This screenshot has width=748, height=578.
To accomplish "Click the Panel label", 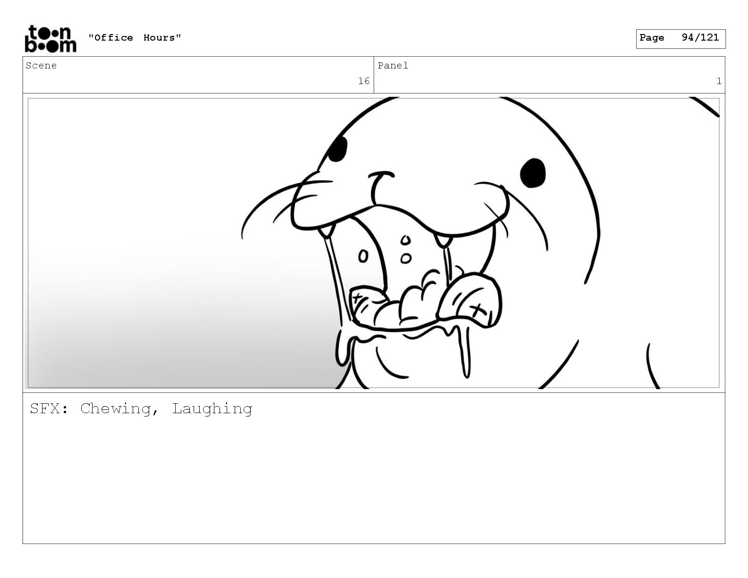I will click(393, 66).
